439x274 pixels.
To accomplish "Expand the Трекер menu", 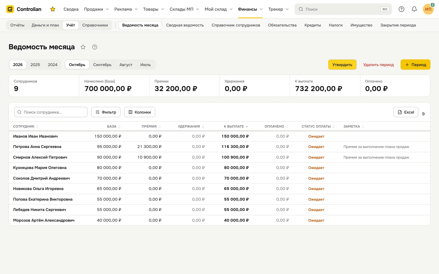I will 278,9.
